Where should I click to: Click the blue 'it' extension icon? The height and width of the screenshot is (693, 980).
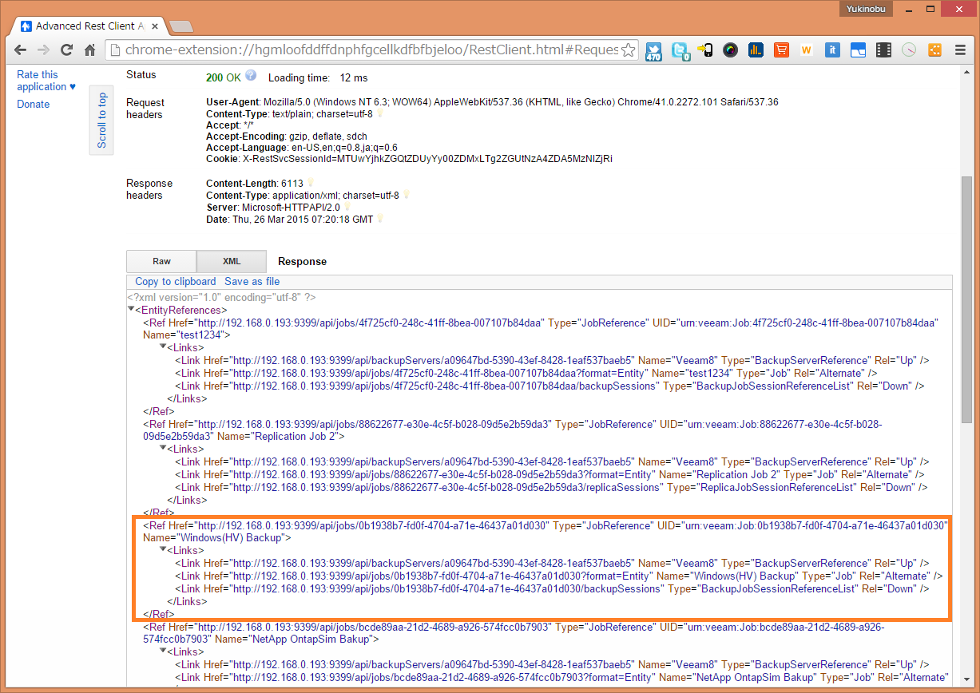832,50
